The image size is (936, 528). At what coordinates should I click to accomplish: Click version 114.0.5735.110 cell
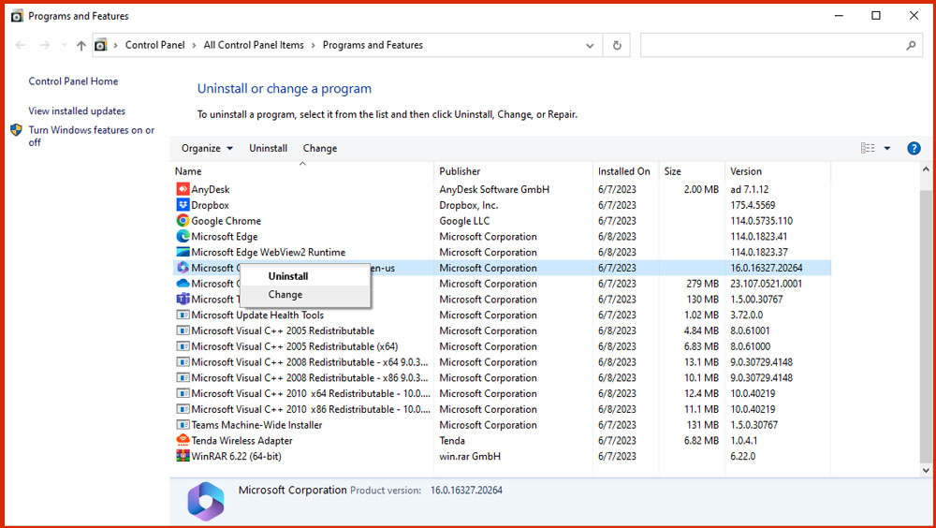click(x=761, y=221)
